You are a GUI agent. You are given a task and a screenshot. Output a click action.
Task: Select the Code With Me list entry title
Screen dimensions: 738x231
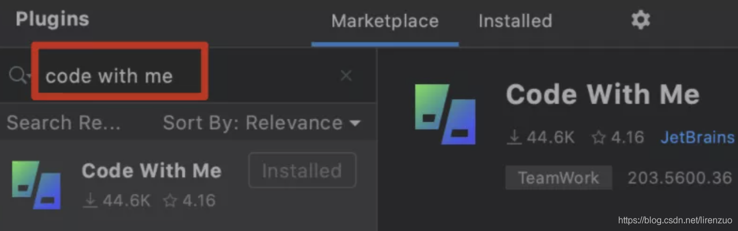(x=151, y=171)
